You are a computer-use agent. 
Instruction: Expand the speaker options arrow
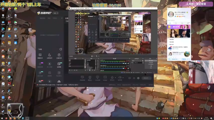tap(123, 78)
